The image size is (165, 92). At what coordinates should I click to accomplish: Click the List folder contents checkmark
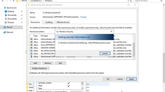click(69, 83)
